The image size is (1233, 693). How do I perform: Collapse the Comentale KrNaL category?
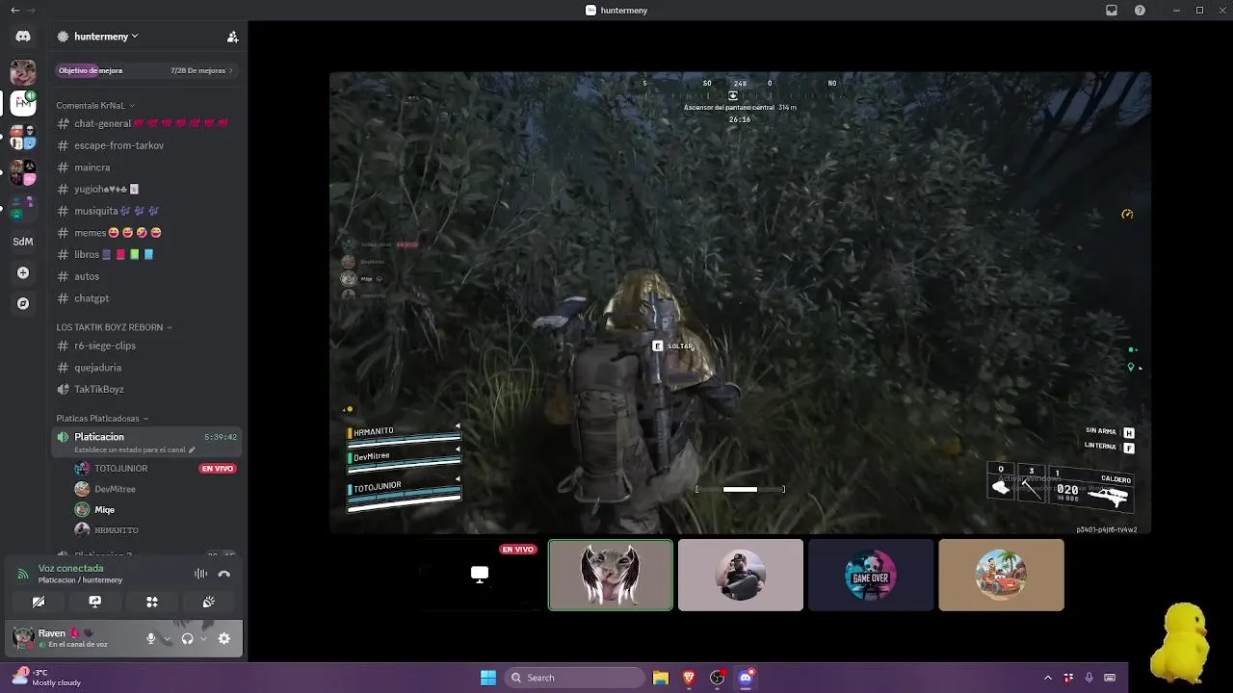[x=95, y=105]
